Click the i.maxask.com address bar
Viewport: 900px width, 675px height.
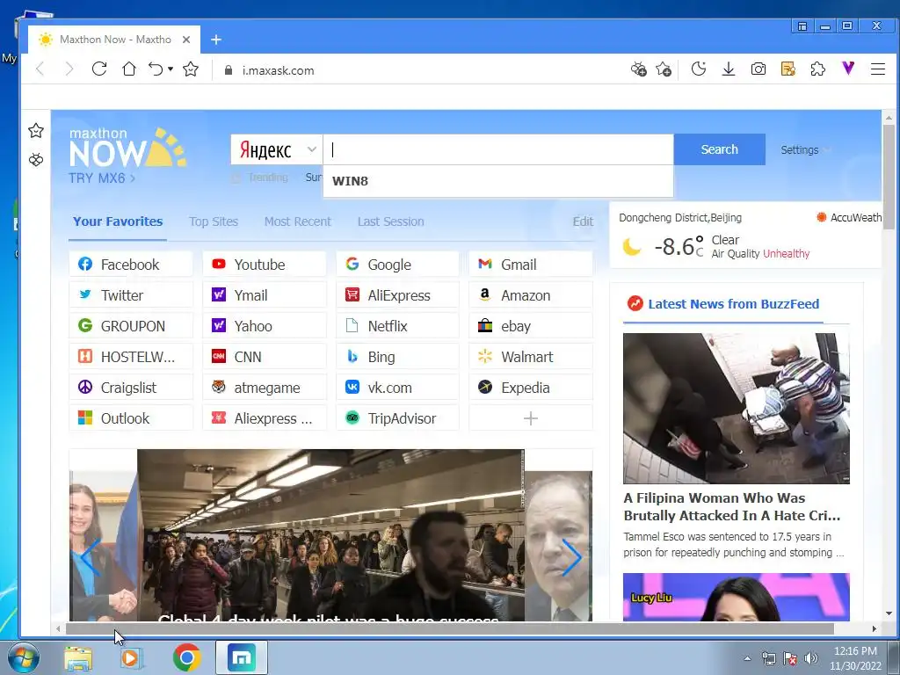(x=278, y=70)
